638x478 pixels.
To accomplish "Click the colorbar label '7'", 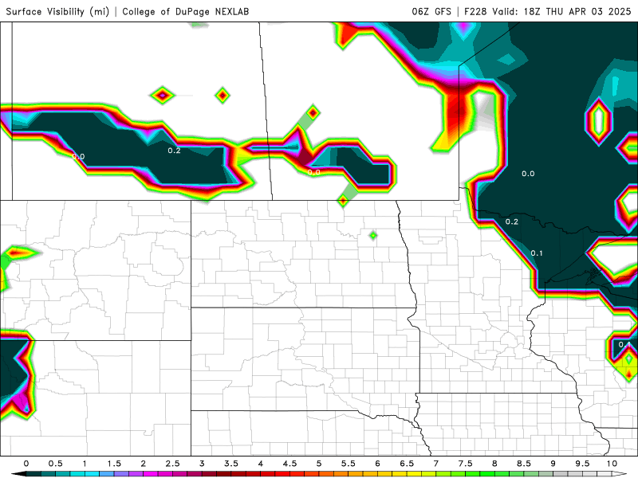I will tap(436, 464).
